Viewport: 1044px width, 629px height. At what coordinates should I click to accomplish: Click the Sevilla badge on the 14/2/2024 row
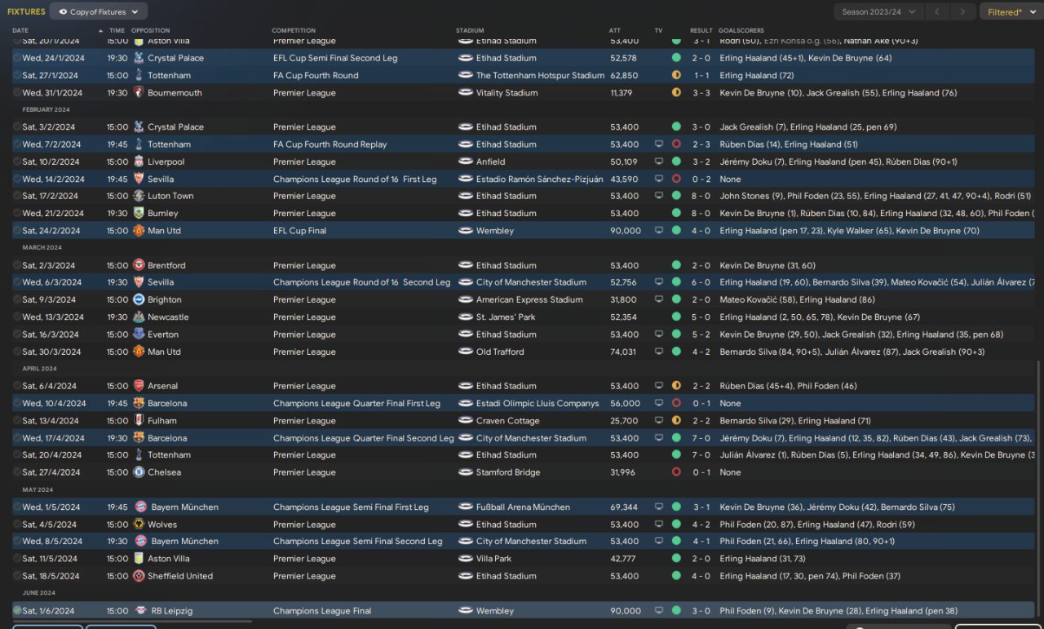click(139, 179)
